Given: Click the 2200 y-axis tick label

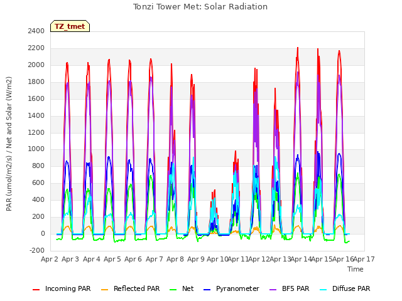Looking at the screenshot, I should (x=36, y=48).
